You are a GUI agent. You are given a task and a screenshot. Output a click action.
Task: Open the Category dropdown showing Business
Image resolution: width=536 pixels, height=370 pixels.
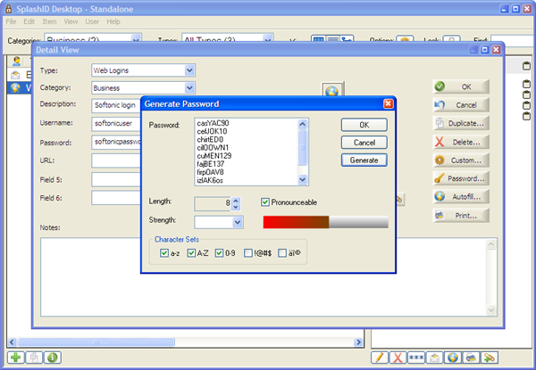189,87
